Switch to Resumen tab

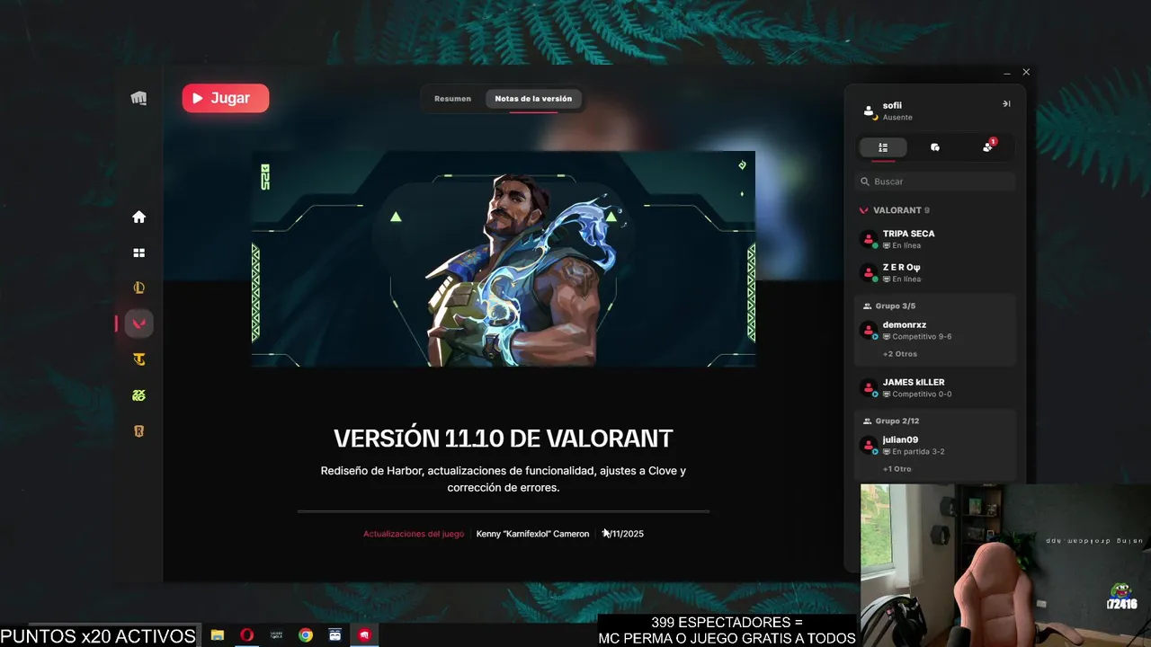click(452, 99)
